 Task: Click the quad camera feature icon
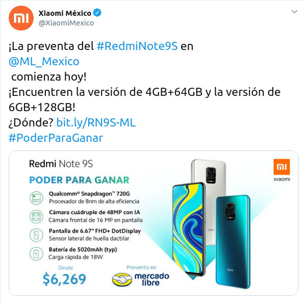(x=36, y=216)
